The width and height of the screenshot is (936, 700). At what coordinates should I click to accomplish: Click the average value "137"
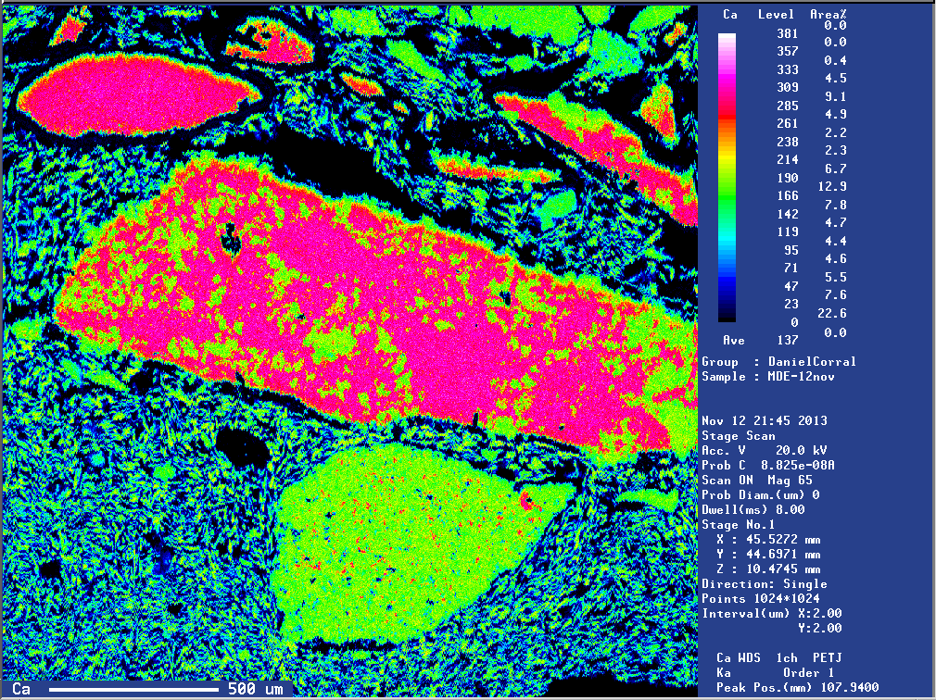coord(788,340)
